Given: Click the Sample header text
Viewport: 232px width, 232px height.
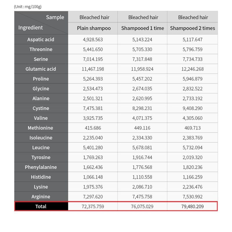Looking at the screenshot, I should tap(55, 17).
